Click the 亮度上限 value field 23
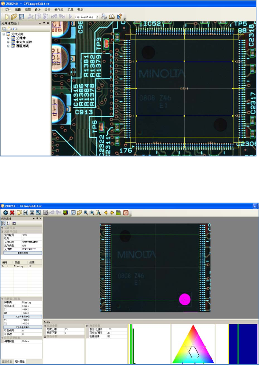The height and width of the screenshot is (365, 259). pyautogui.click(x=74, y=329)
